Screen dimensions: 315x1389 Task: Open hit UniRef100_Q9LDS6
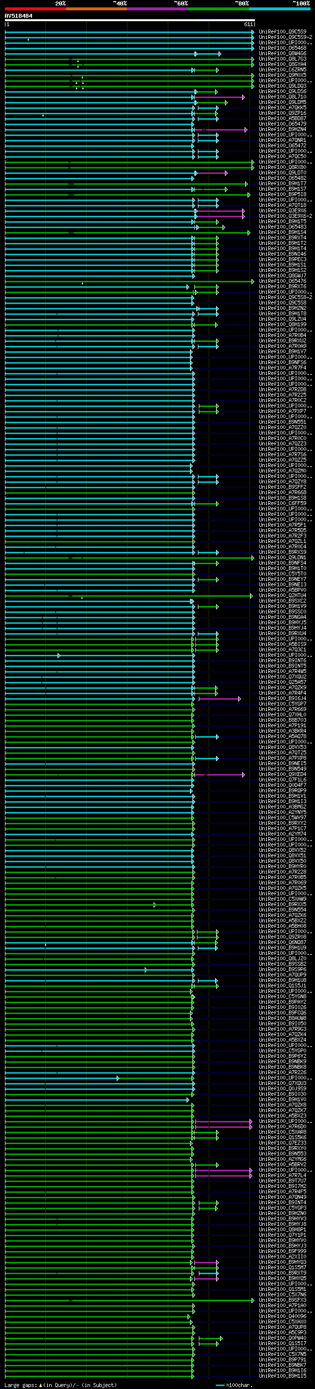283,92
